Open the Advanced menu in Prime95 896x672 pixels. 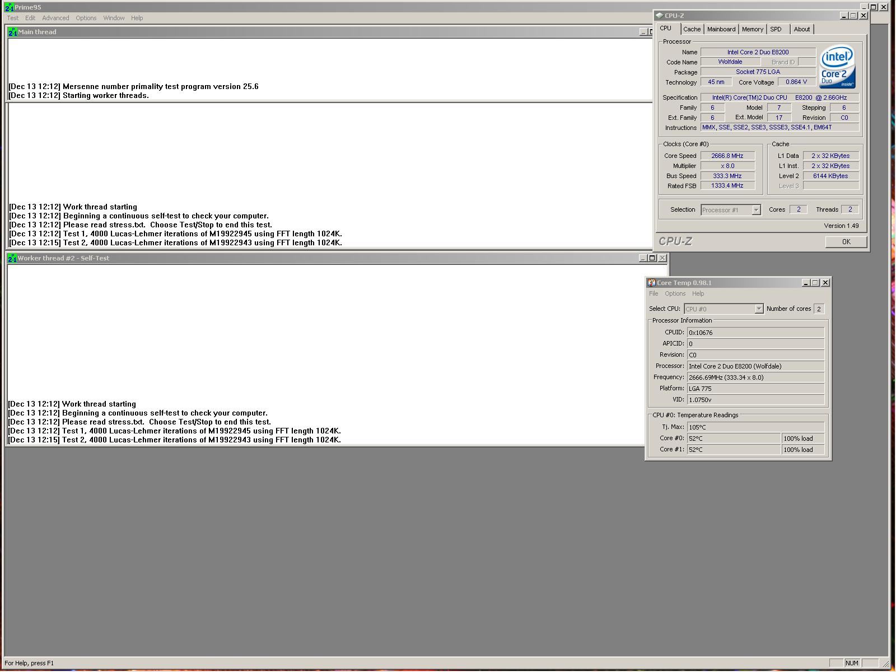tap(55, 18)
